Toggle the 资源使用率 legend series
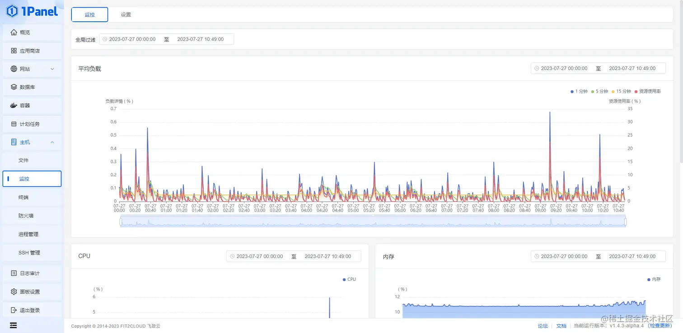The height and width of the screenshot is (333, 683). click(648, 92)
